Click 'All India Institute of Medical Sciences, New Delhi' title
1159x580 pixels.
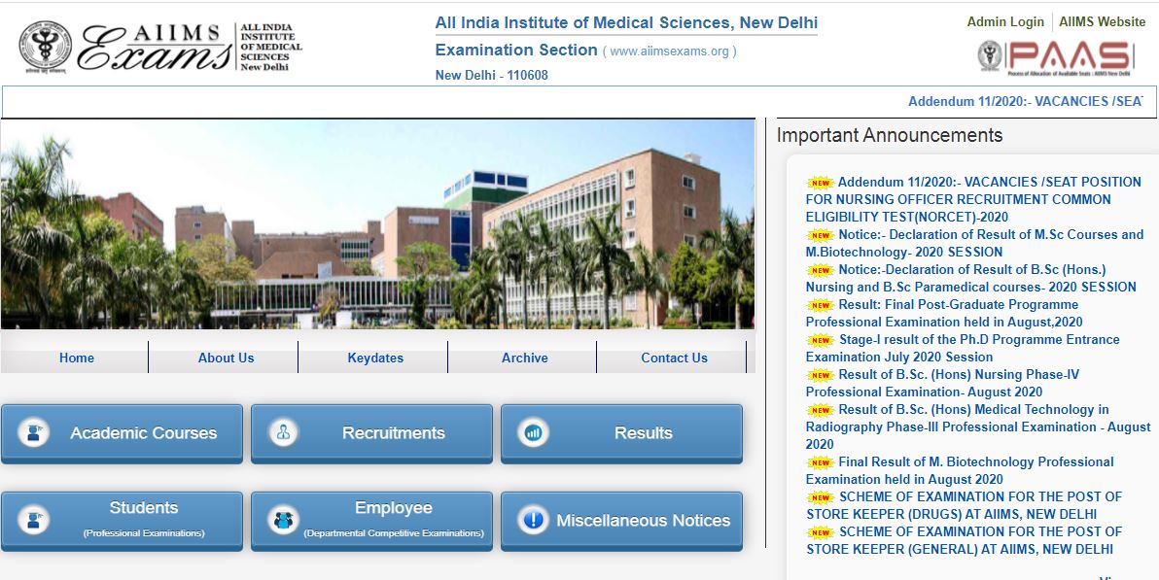pos(626,23)
